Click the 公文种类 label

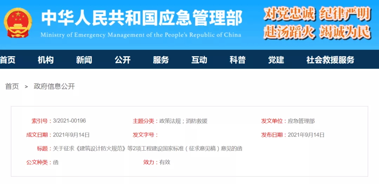(x=39, y=163)
